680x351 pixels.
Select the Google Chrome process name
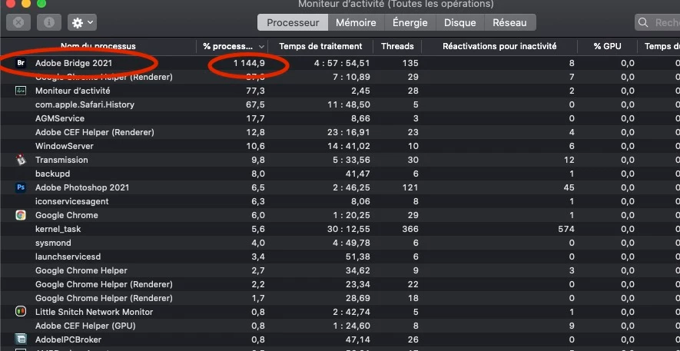tap(66, 215)
